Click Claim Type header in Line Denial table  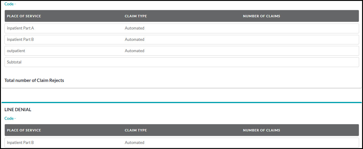136,130
